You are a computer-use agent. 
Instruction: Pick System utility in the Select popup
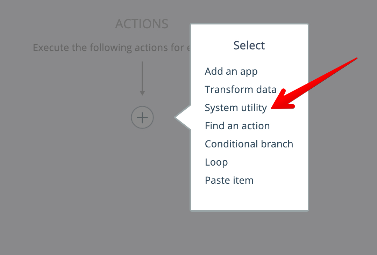pos(236,108)
